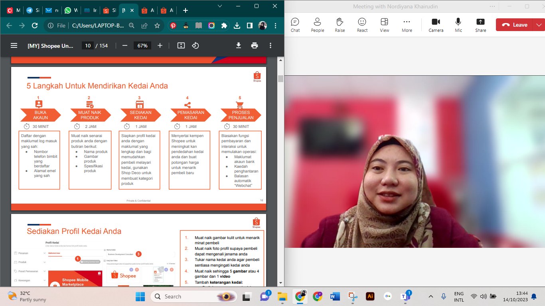The width and height of the screenshot is (545, 306).
Task: Open the tab search dropdown chevron
Action: (x=220, y=6)
